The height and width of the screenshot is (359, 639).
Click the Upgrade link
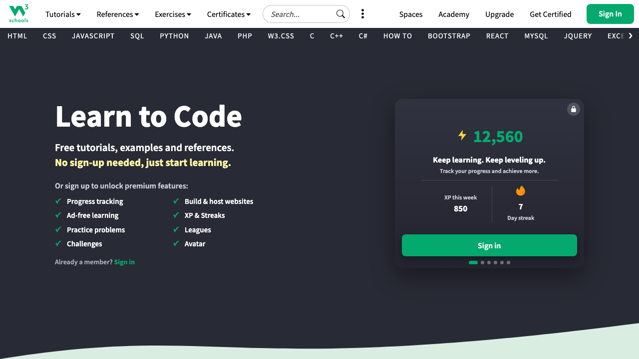click(x=499, y=14)
